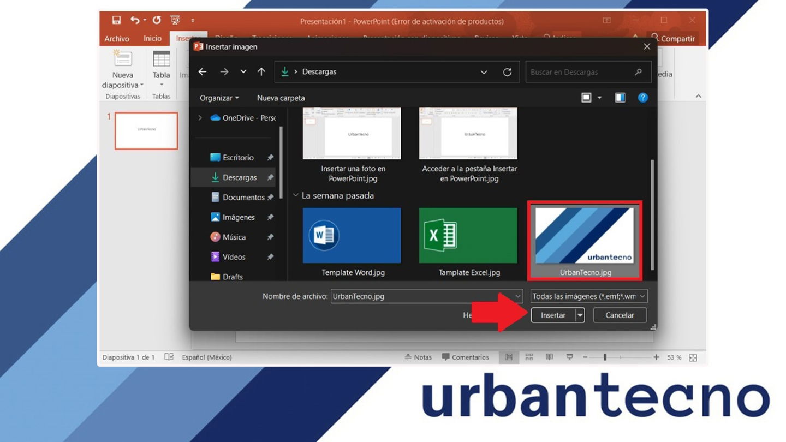Unpin Escritorio using its pin icon
The height and width of the screenshot is (442, 786).
click(x=270, y=158)
